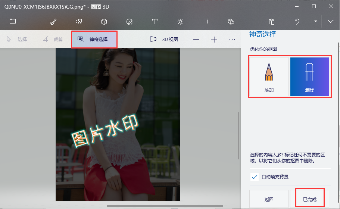The height and width of the screenshot is (209, 340).
Task: Click the Paste clipboard icon
Action: click(x=272, y=22)
